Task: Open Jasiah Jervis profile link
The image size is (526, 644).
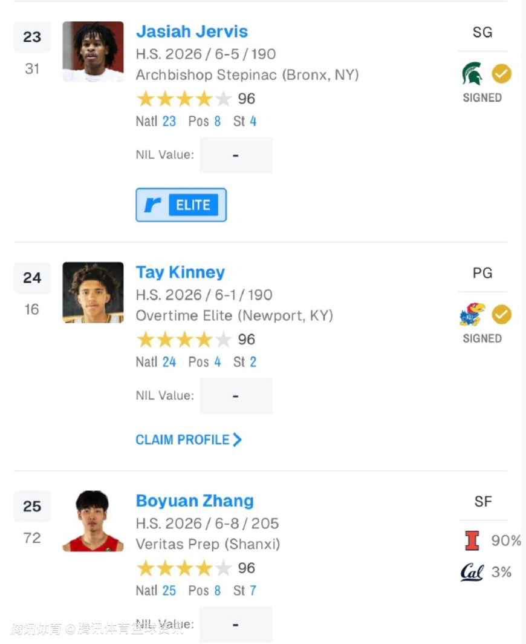Action: click(x=192, y=31)
